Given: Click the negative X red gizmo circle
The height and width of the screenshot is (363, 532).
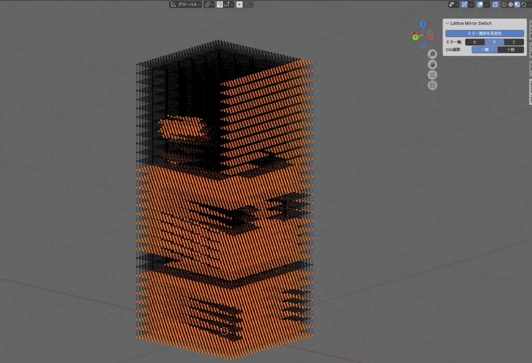Looking at the screenshot, I should coord(431,37).
